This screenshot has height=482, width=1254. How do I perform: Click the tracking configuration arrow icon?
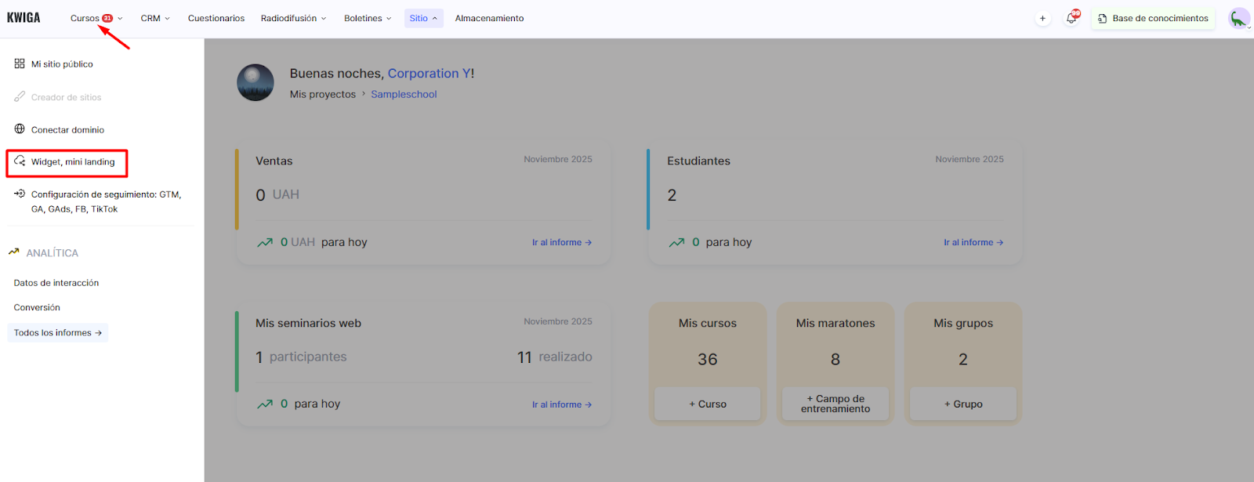point(20,194)
